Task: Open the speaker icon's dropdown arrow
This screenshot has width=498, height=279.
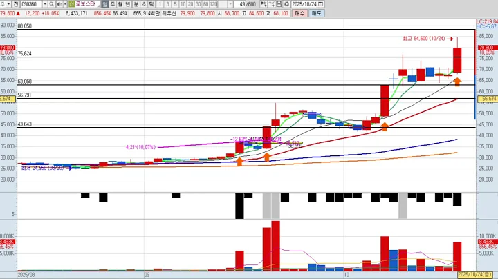Action: point(65,4)
